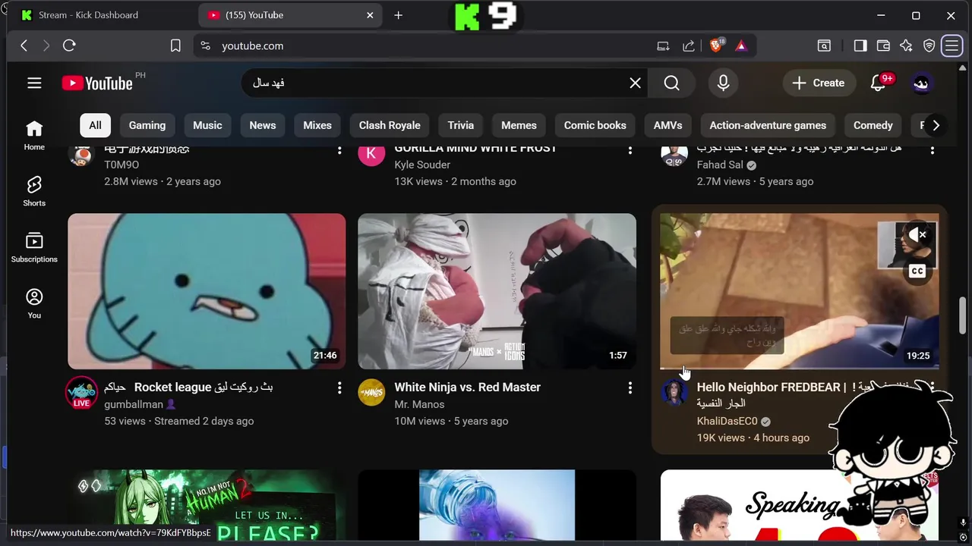
Task: Select the Comedy filter chip
Action: click(x=873, y=125)
